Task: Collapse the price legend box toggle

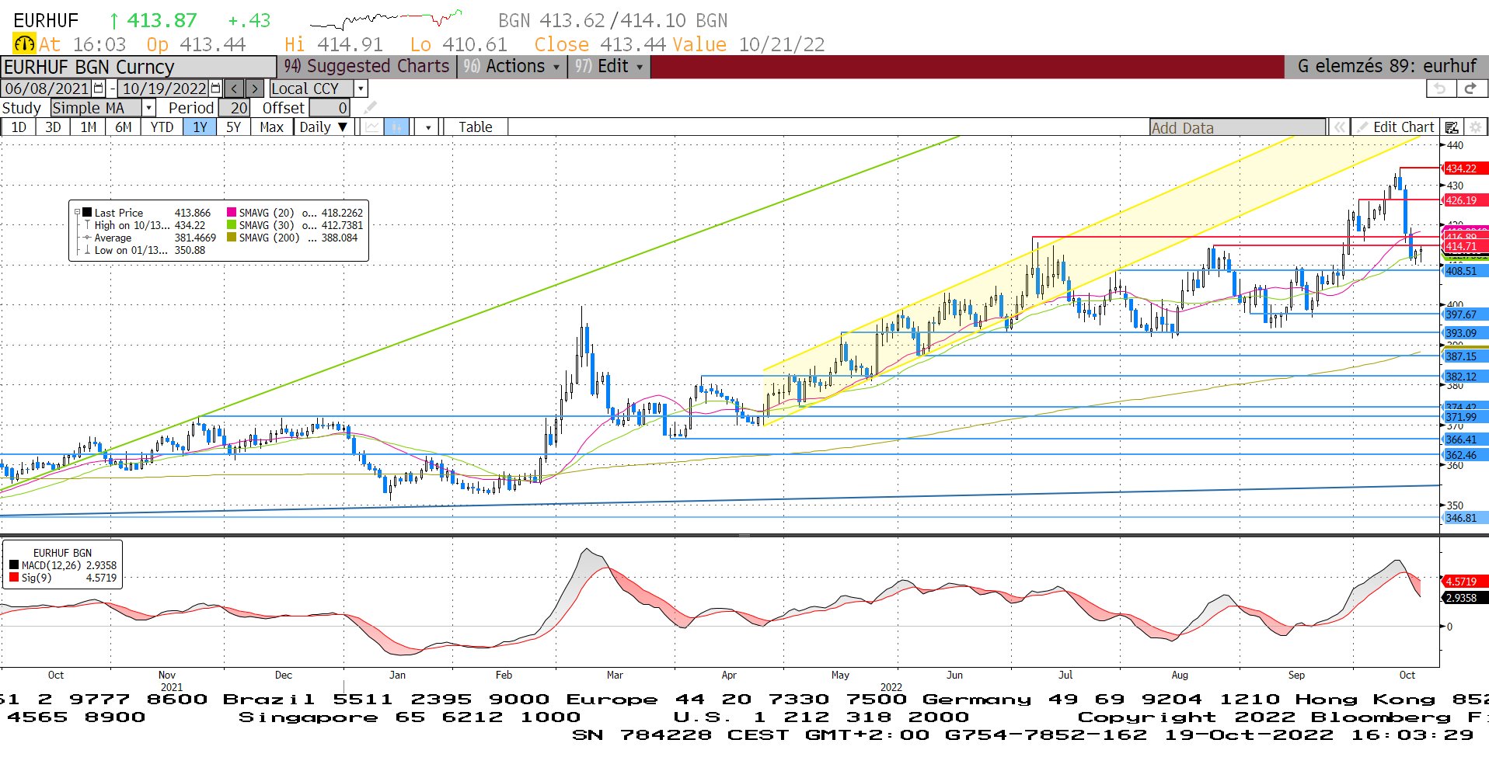Action: point(77,212)
